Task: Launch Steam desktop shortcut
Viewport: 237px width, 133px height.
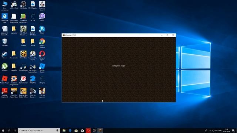Action: [x=4, y=55]
